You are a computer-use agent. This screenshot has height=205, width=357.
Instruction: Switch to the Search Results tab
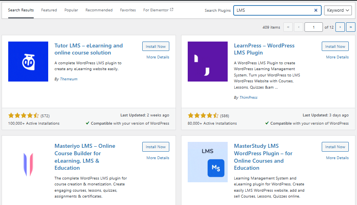[21, 10]
